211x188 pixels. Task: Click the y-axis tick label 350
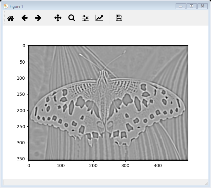tap(21, 159)
